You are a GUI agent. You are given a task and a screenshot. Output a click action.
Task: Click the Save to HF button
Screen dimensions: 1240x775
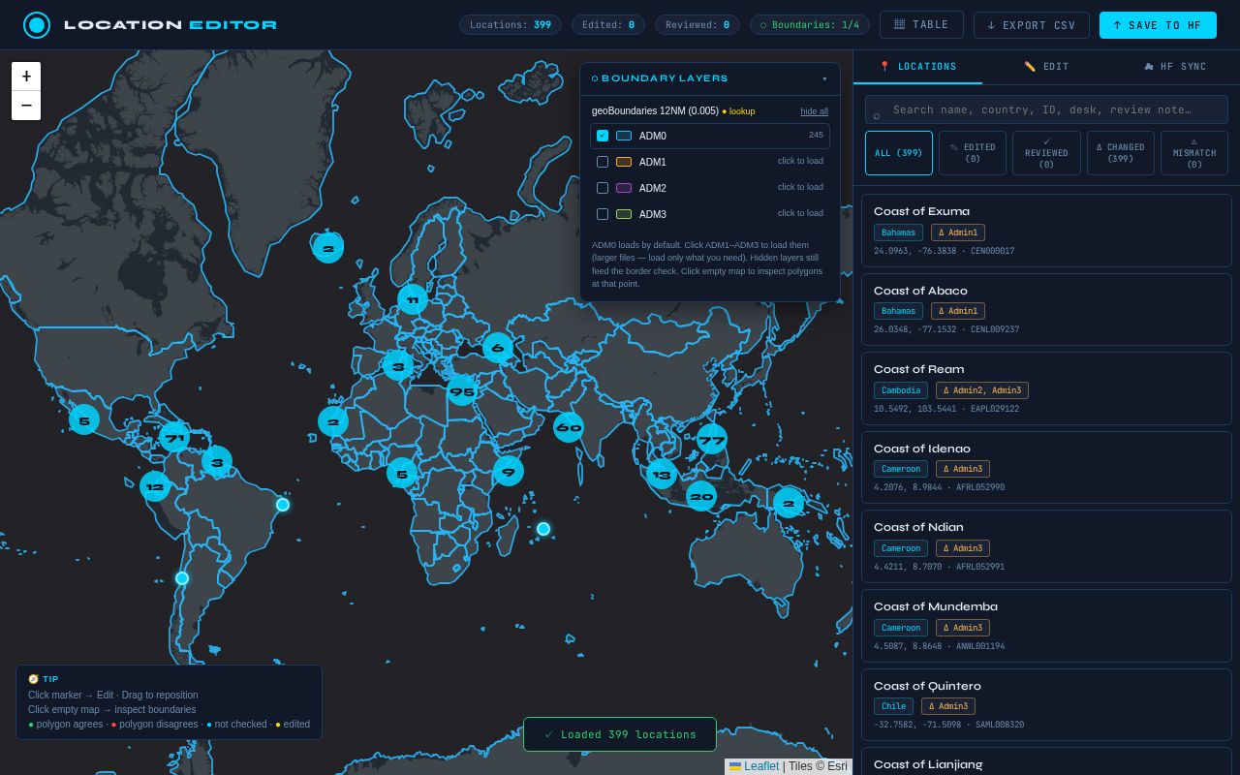pyautogui.click(x=1158, y=25)
